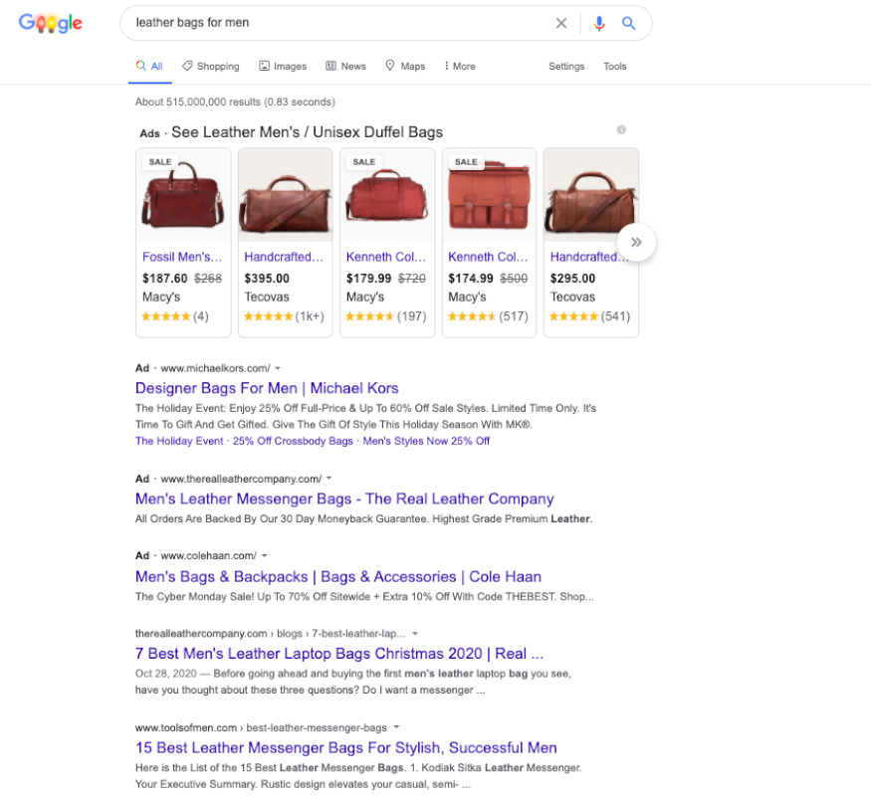Image resolution: width=871 pixels, height=796 pixels.
Task: Click the Maps pin icon
Action: point(391,66)
